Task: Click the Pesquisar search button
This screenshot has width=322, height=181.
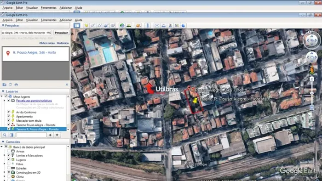Action: [x=61, y=33]
